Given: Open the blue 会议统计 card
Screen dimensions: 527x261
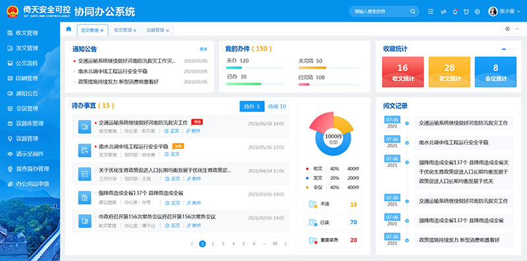Looking at the screenshot, I should pos(495,72).
